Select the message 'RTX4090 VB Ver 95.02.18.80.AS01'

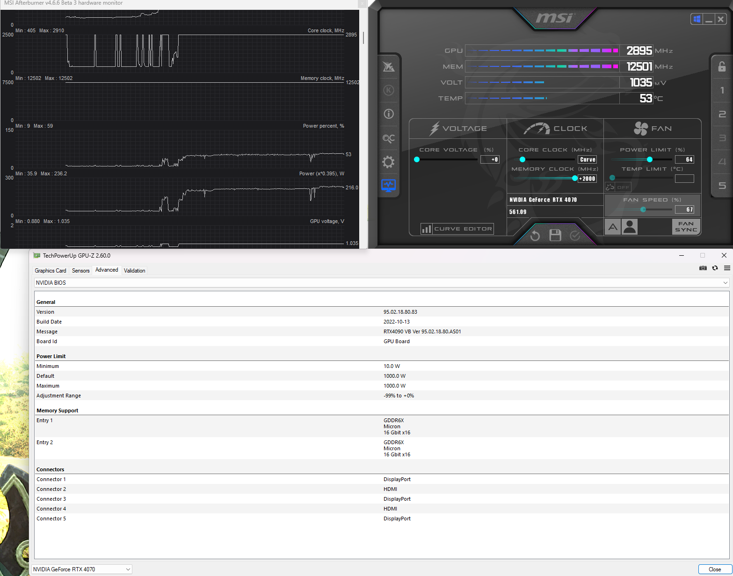(x=422, y=331)
